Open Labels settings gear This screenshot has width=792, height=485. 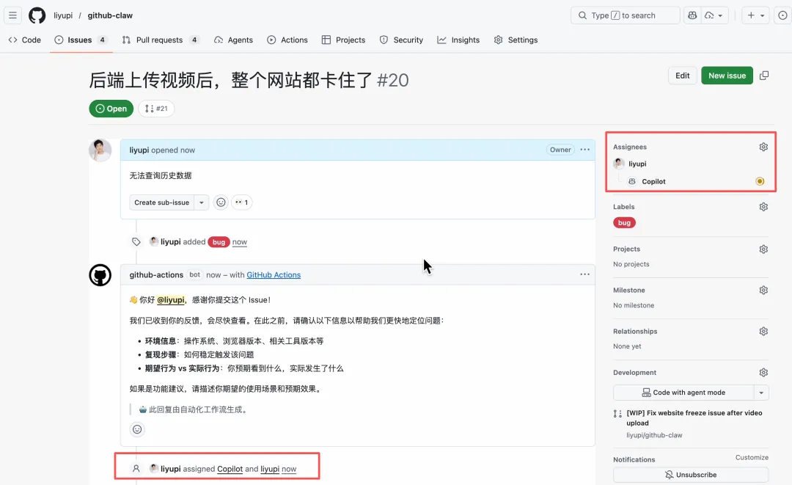[x=763, y=207]
